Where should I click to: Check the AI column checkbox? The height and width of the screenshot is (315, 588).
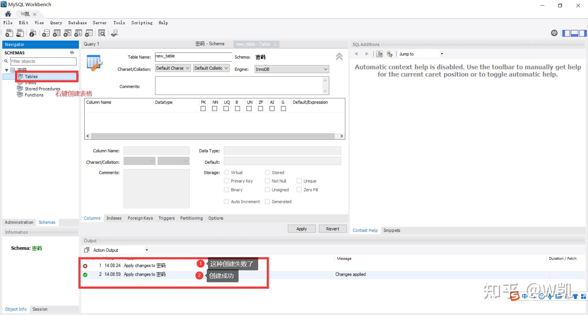pos(272,109)
